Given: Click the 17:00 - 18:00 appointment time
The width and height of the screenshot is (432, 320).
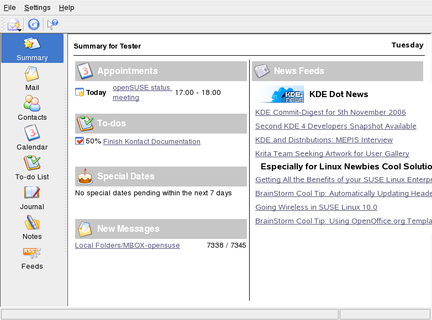Looking at the screenshot, I should pyautogui.click(x=198, y=93).
